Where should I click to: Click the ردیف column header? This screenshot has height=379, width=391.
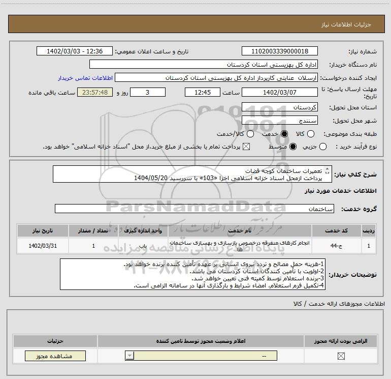(369, 230)
